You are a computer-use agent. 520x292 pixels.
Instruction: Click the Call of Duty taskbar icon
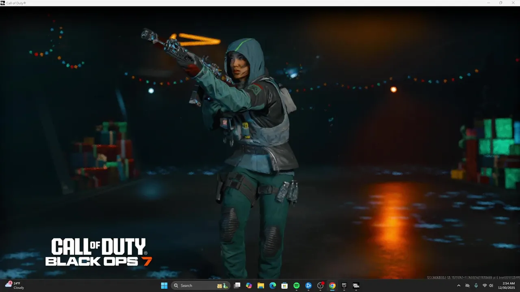[356, 286]
